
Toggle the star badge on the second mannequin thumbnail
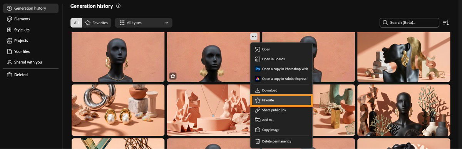pos(173,76)
